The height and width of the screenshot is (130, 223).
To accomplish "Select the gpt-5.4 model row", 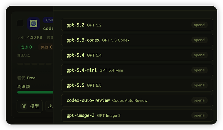I will point(137,55).
